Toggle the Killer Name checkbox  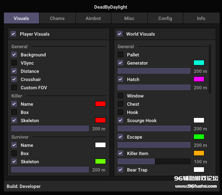(14, 104)
